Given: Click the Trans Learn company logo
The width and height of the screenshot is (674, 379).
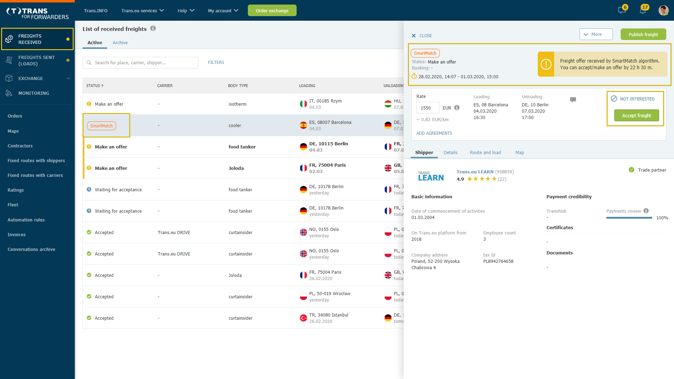Looking at the screenshot, I should click(431, 176).
